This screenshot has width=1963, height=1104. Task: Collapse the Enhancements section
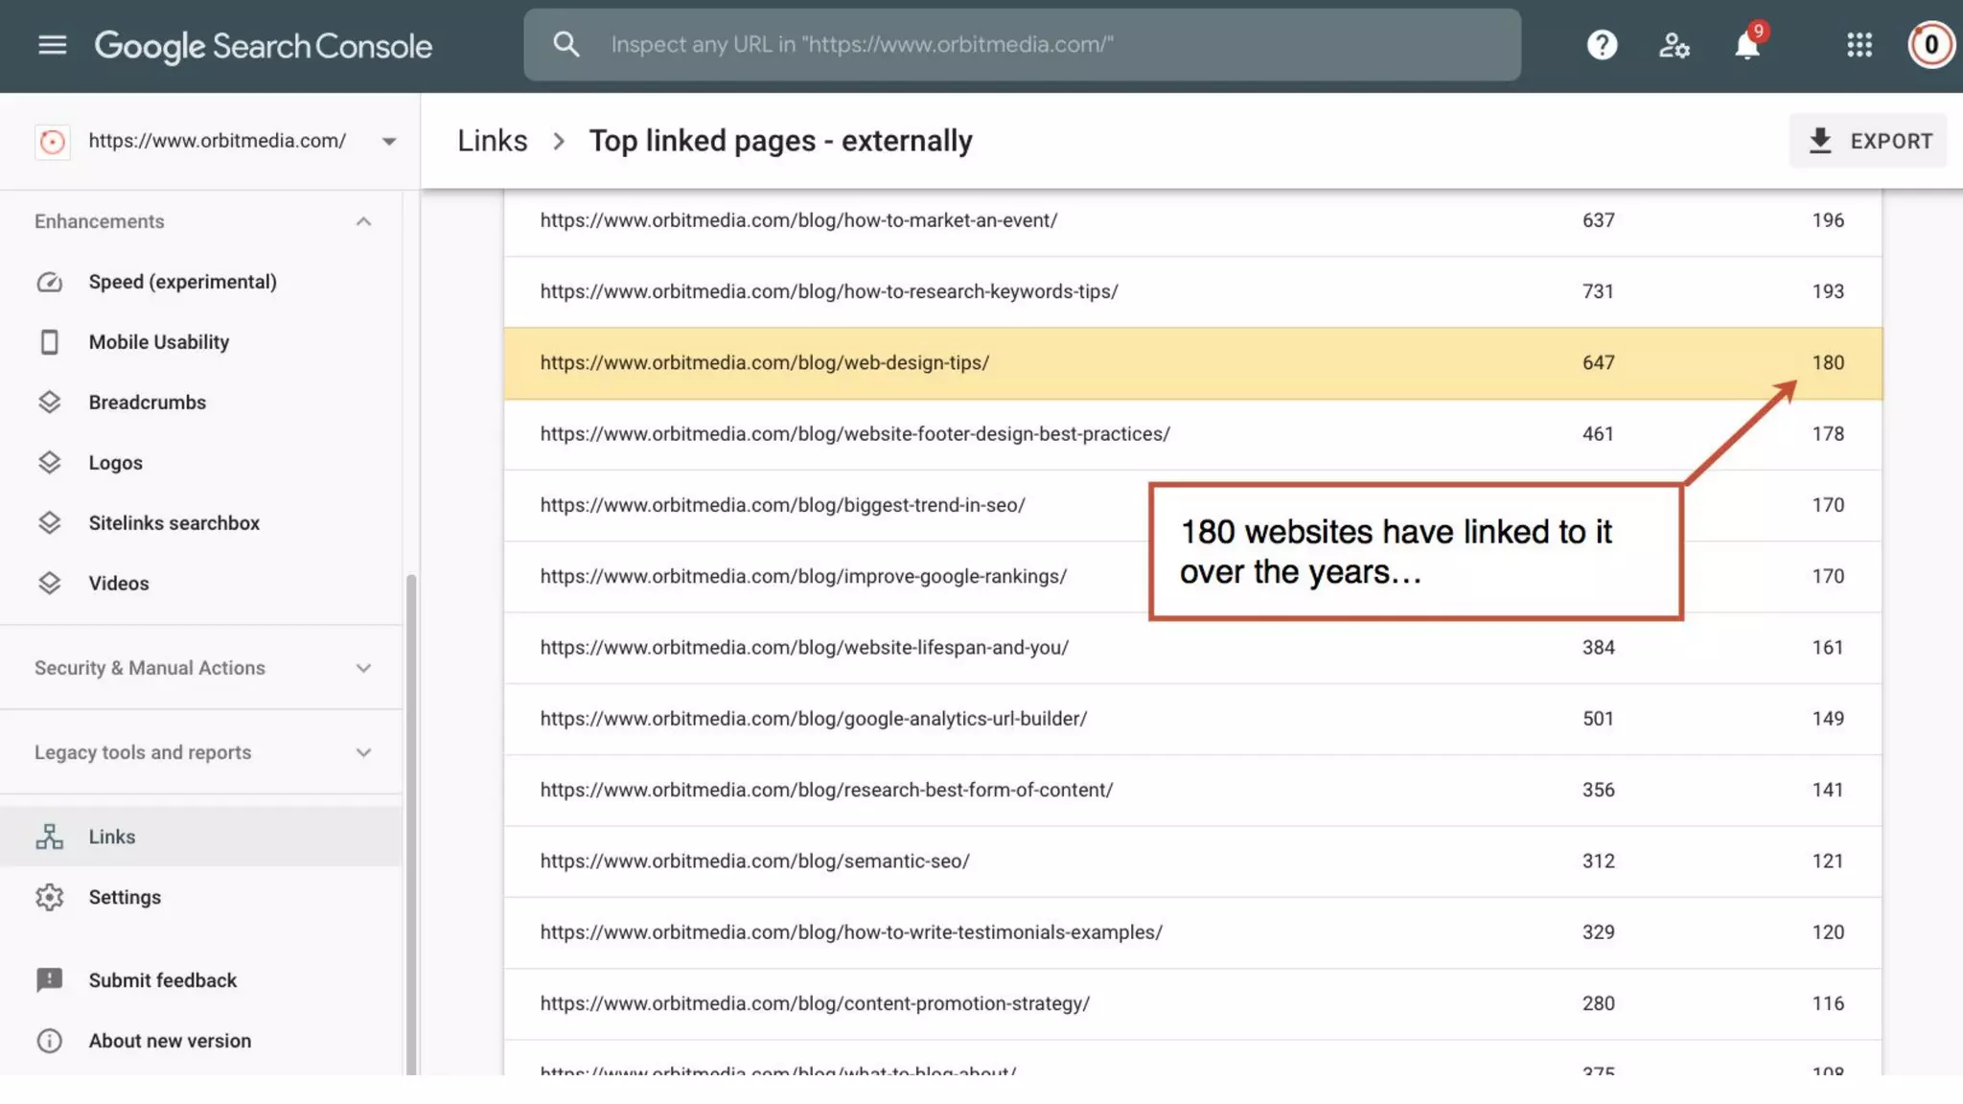pos(363,221)
